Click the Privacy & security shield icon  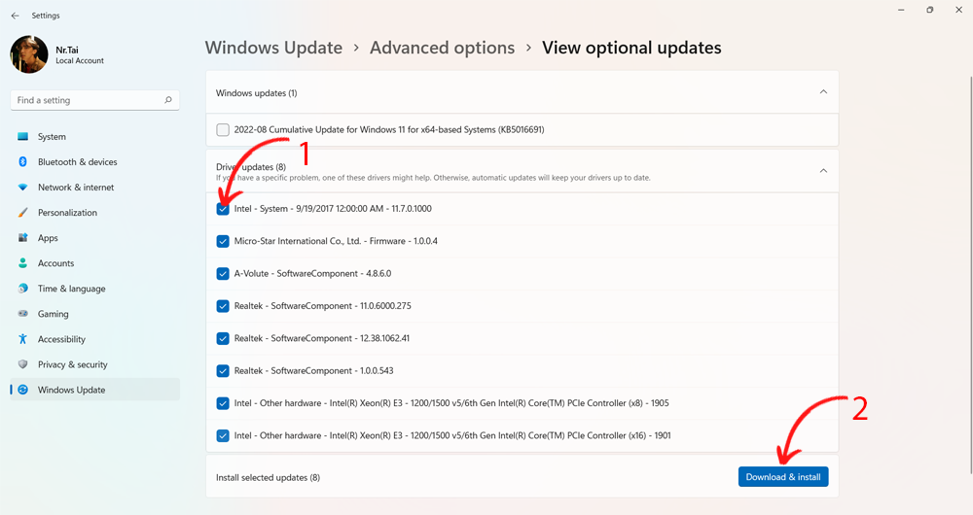[23, 364]
